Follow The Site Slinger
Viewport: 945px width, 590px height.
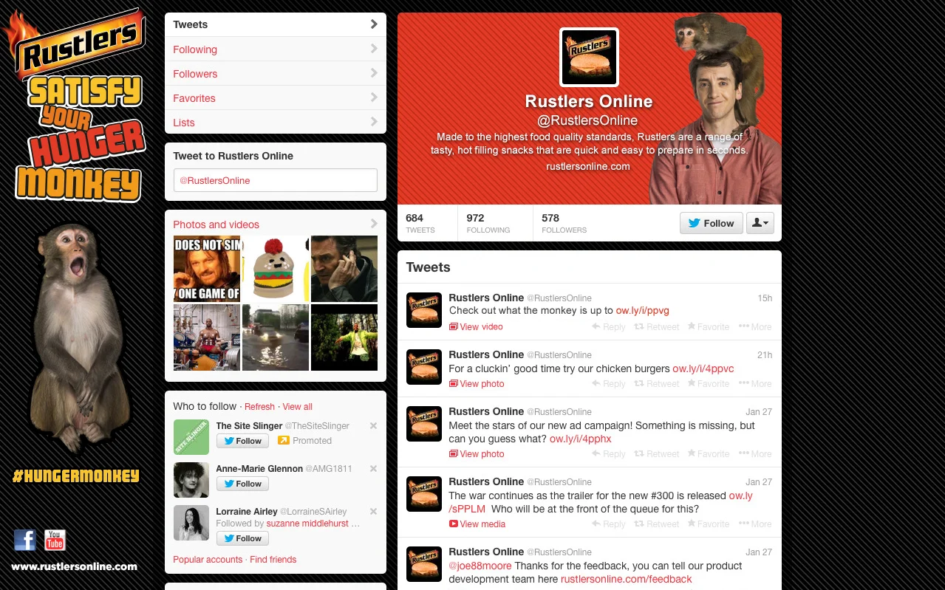tap(242, 441)
